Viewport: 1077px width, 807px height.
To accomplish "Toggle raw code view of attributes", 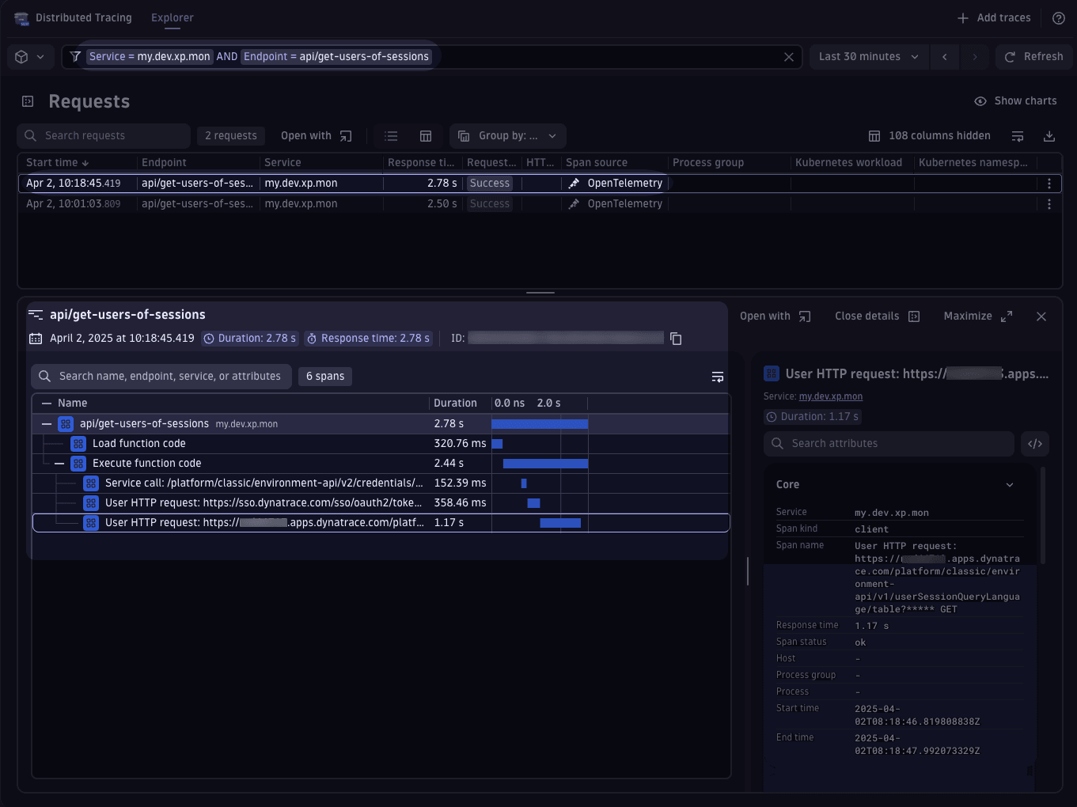I will point(1035,444).
